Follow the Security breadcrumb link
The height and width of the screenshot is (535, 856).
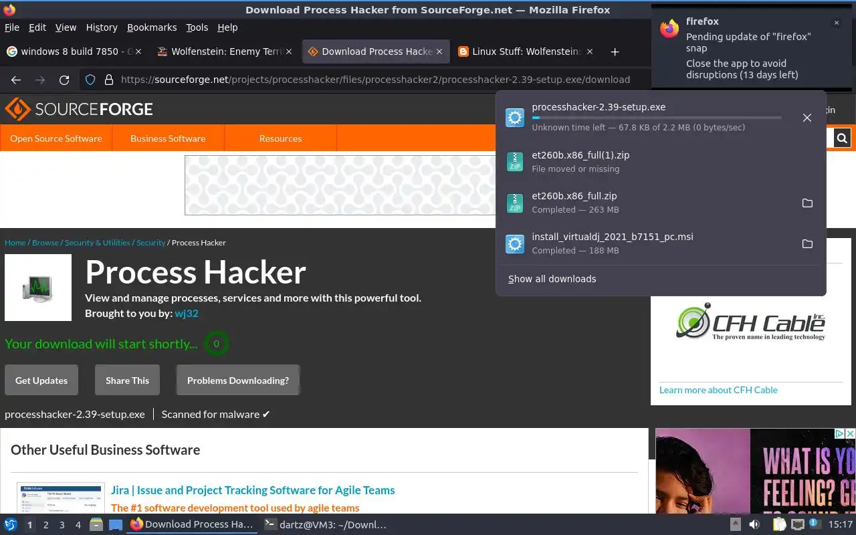[x=150, y=243]
